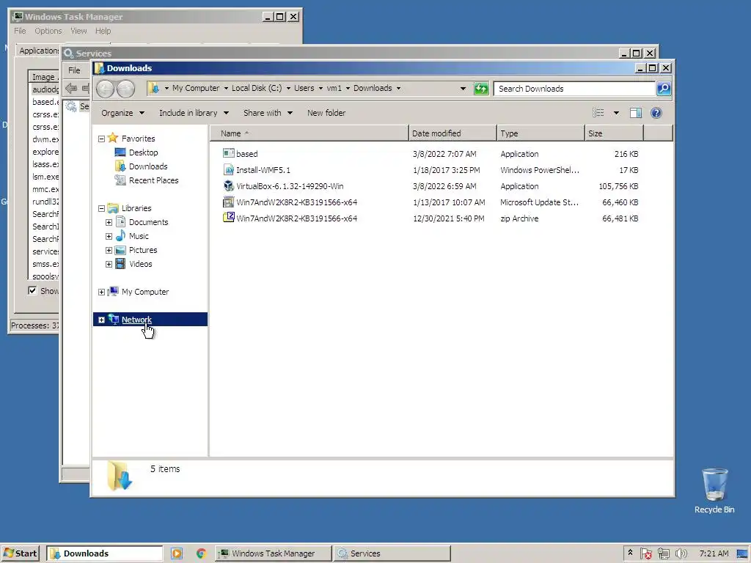Click in Search Downloads field
This screenshot has width=751, height=563.
574,89
